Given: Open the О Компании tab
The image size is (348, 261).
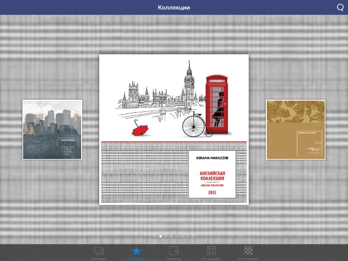Looking at the screenshot, I should [x=248, y=253].
